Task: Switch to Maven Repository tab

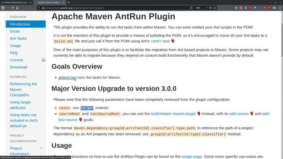Action: pyautogui.click(x=16, y=3)
